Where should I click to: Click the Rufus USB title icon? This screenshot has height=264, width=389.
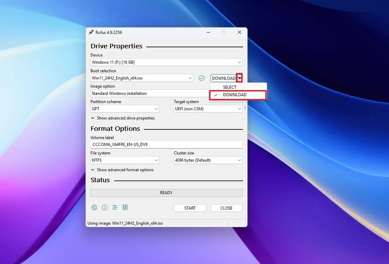point(91,32)
